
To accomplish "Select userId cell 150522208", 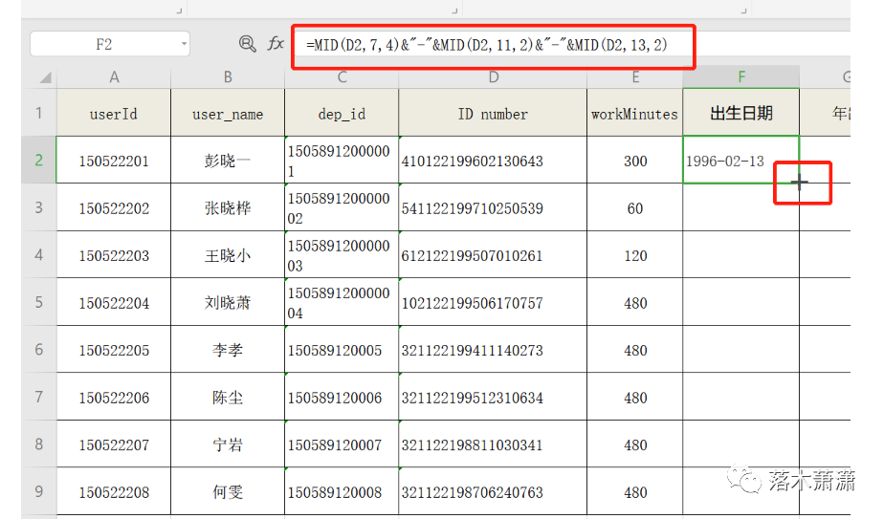I will coord(114,492).
